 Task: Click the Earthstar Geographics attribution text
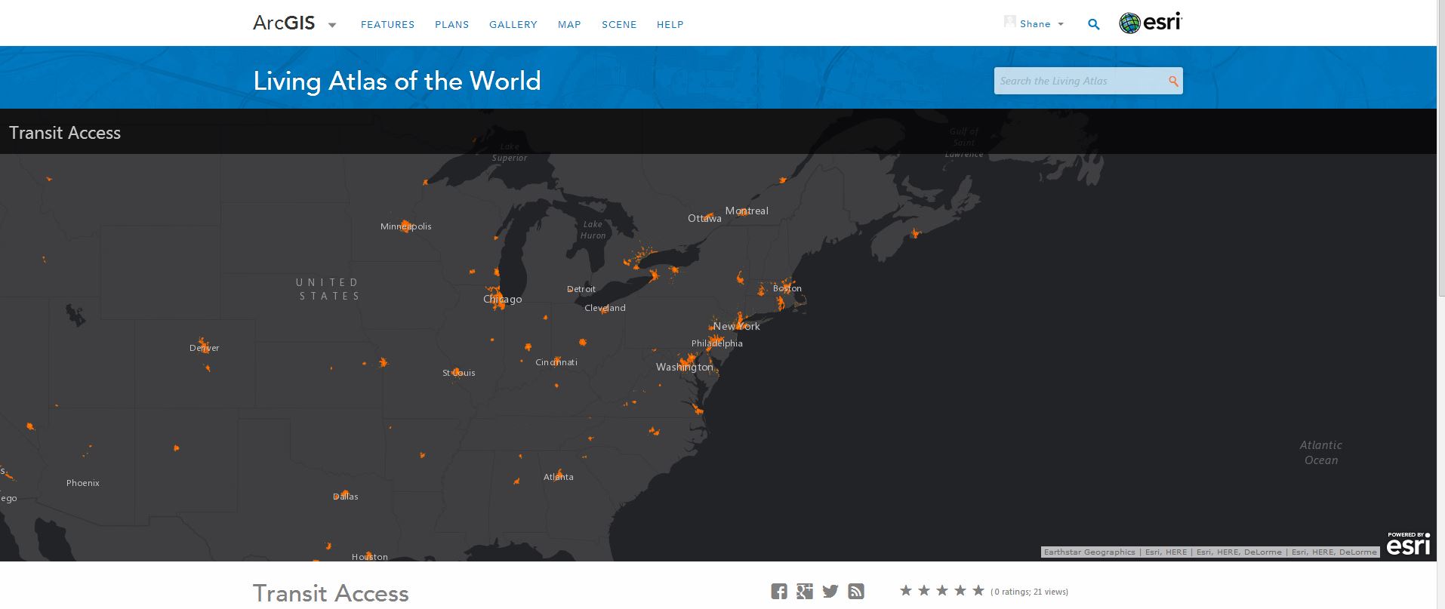click(1089, 552)
